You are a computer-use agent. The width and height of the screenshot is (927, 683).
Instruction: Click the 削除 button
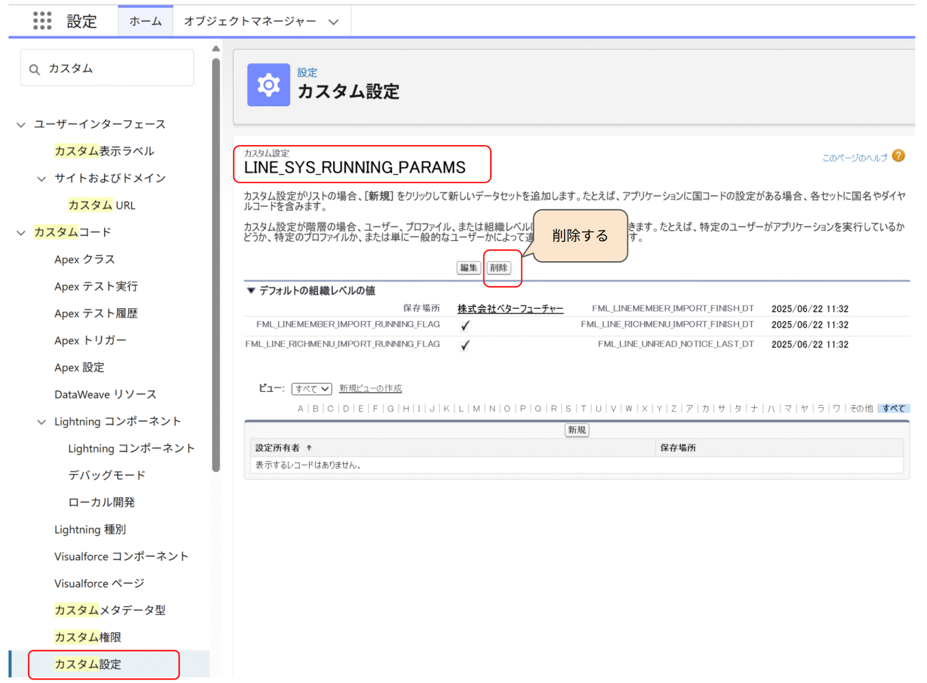click(498, 267)
